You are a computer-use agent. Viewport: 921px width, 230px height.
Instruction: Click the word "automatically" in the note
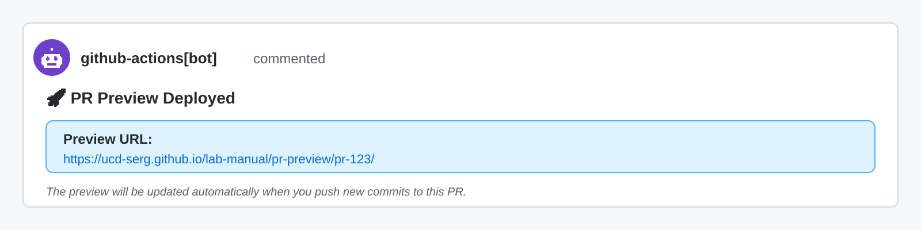[x=225, y=191]
